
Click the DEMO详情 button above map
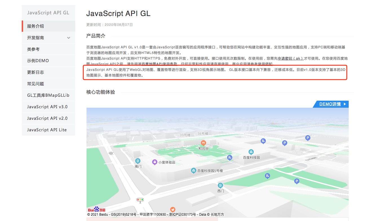331,104
